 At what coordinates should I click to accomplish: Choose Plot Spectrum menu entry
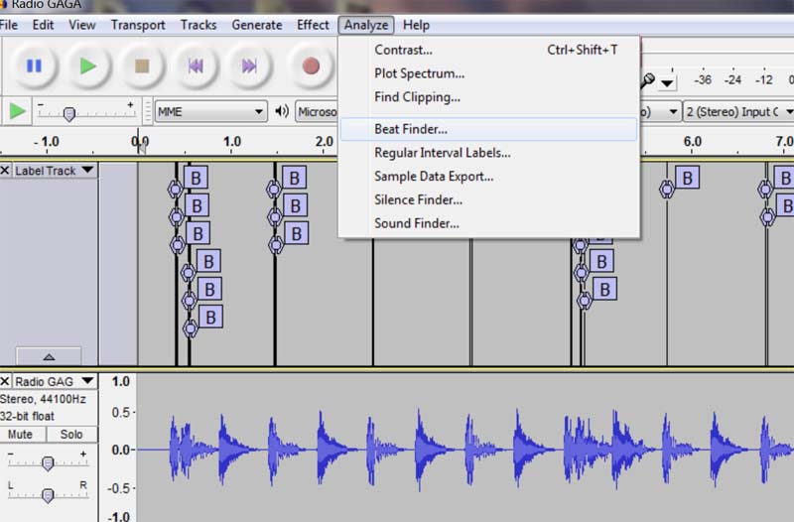419,73
